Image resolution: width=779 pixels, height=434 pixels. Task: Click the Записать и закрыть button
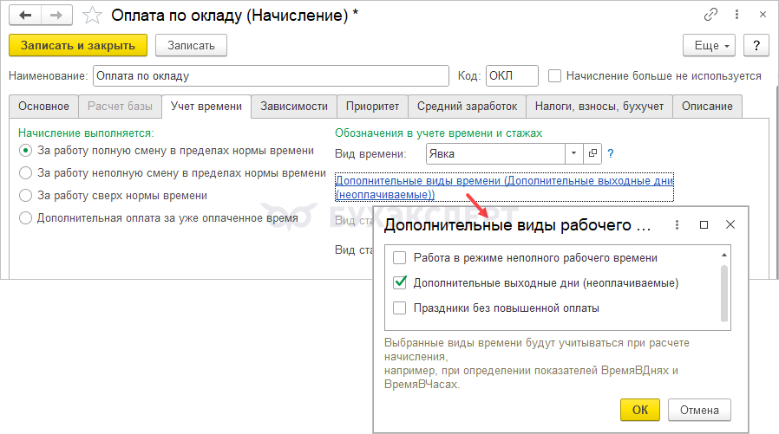coord(78,45)
